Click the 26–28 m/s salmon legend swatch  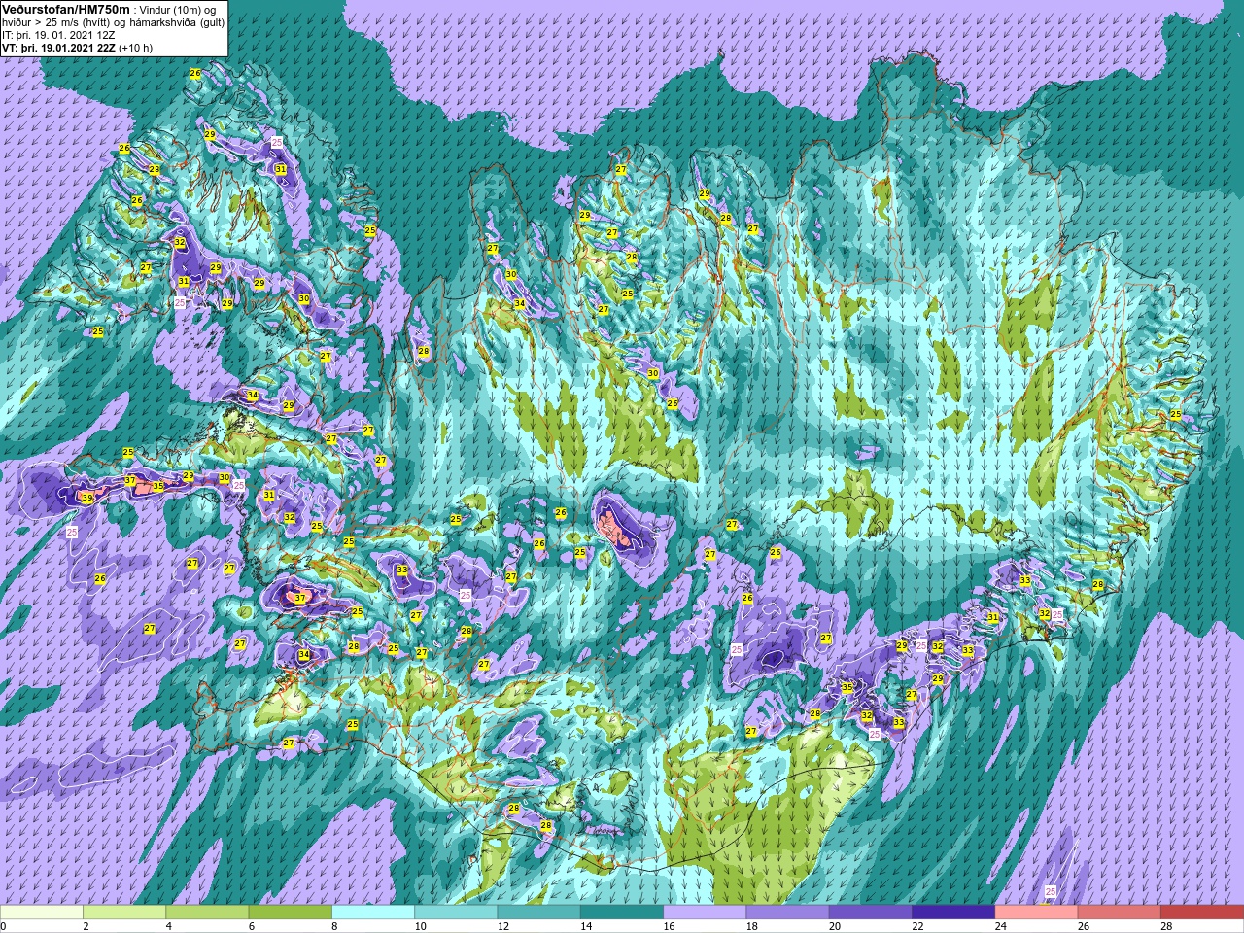click(x=1120, y=913)
